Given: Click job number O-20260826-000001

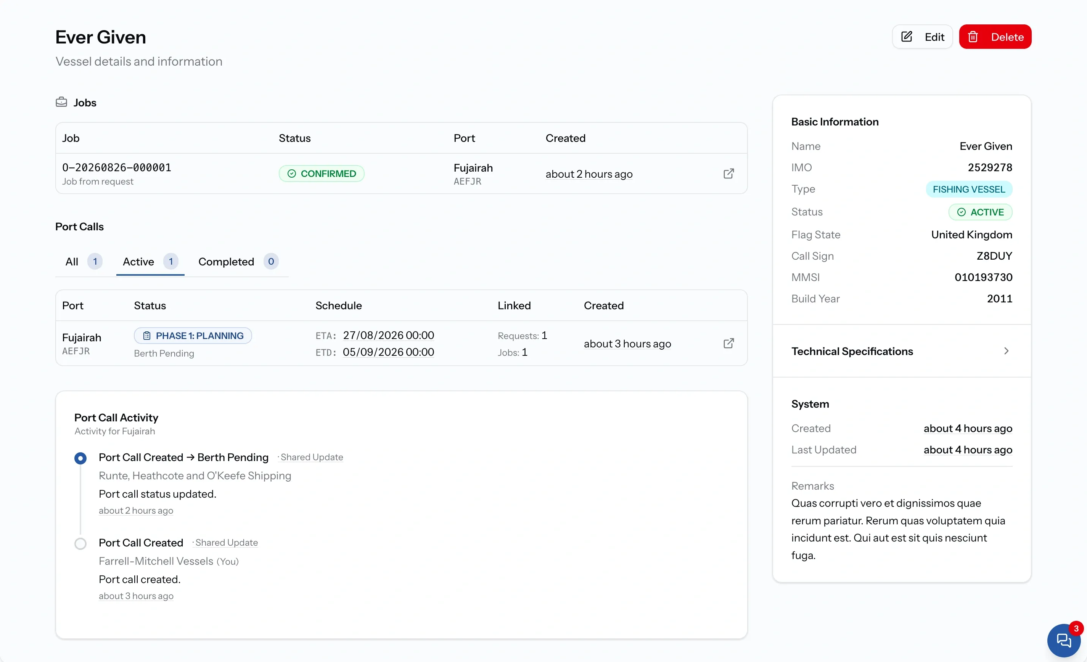Looking at the screenshot, I should click(x=116, y=167).
